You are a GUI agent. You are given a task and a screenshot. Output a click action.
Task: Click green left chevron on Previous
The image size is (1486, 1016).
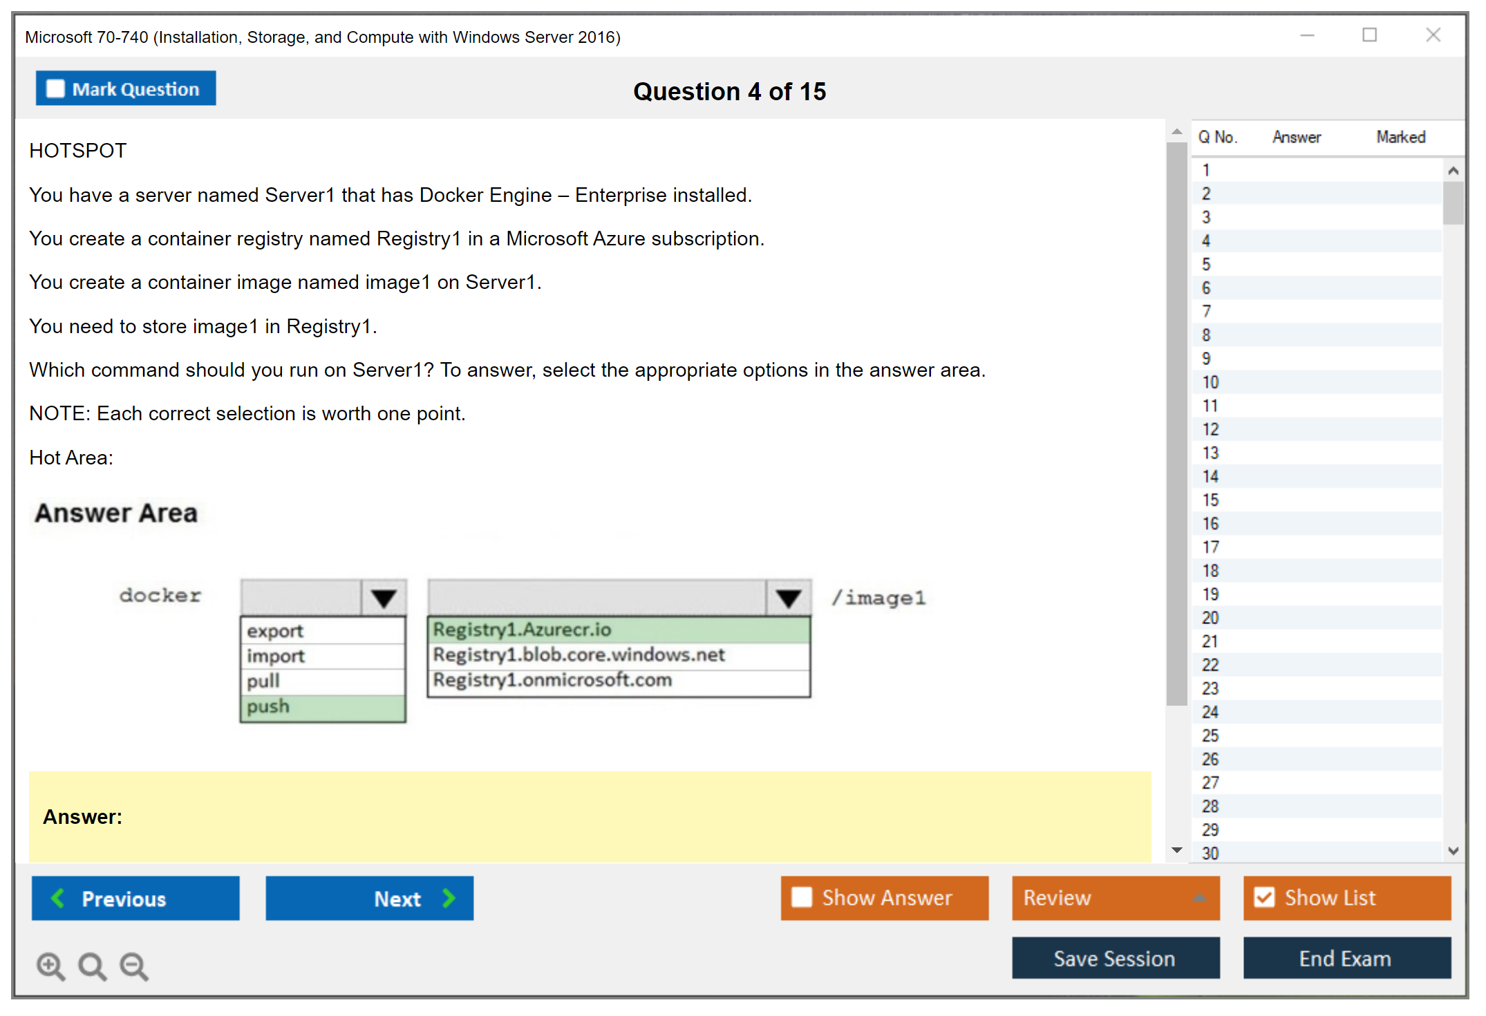(58, 898)
